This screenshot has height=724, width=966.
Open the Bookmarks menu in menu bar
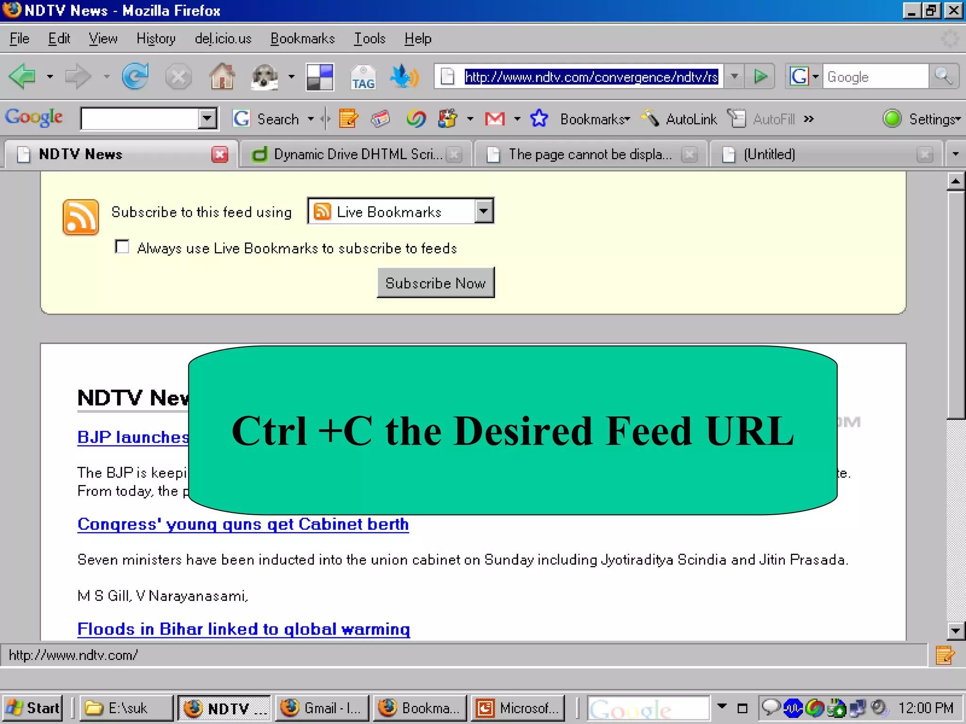click(x=302, y=39)
